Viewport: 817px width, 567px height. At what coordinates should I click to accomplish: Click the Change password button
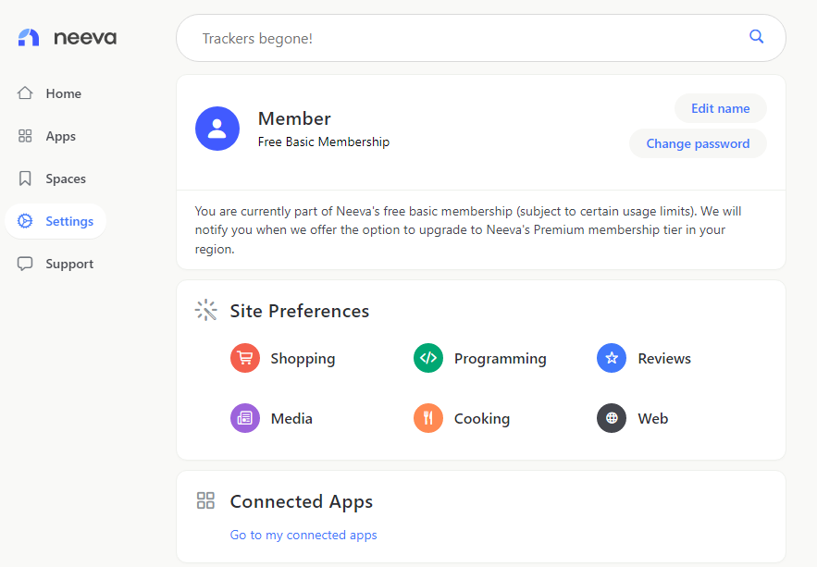point(699,143)
